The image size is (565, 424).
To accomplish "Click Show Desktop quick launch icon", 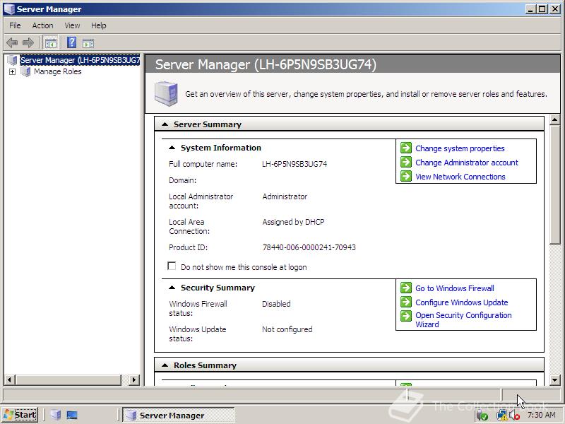I will pyautogui.click(x=72, y=415).
